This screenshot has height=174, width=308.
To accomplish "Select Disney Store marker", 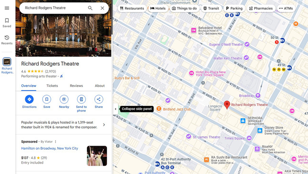I will (260, 130).
